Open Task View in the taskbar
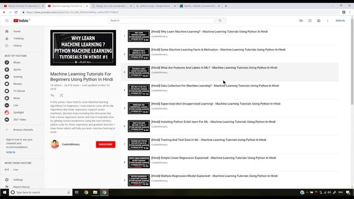The width and height of the screenshot is (354, 199). pyautogui.click(x=77, y=192)
